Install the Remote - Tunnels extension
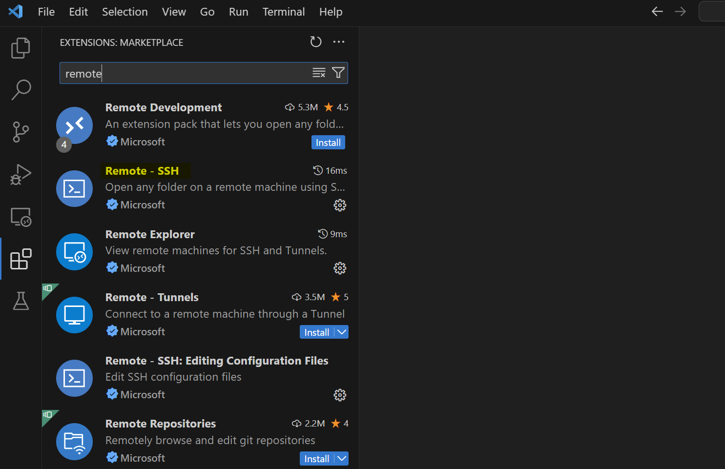Image resolution: width=725 pixels, height=469 pixels. tap(317, 332)
